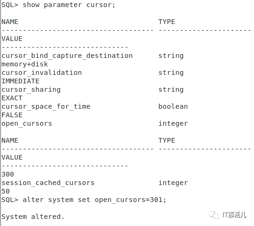This screenshot has height=226, width=254.
Task: Click the second NAME column header
Action: click(10, 140)
